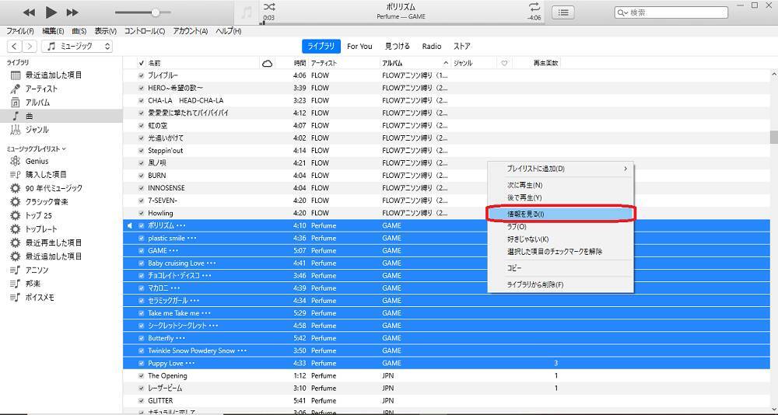This screenshot has width=778, height=415.
Task: Skip to the next track
Action: [72, 12]
